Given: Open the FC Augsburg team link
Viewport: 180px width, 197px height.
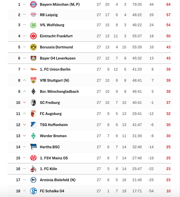Looking at the screenshot, I should [x=51, y=114].
